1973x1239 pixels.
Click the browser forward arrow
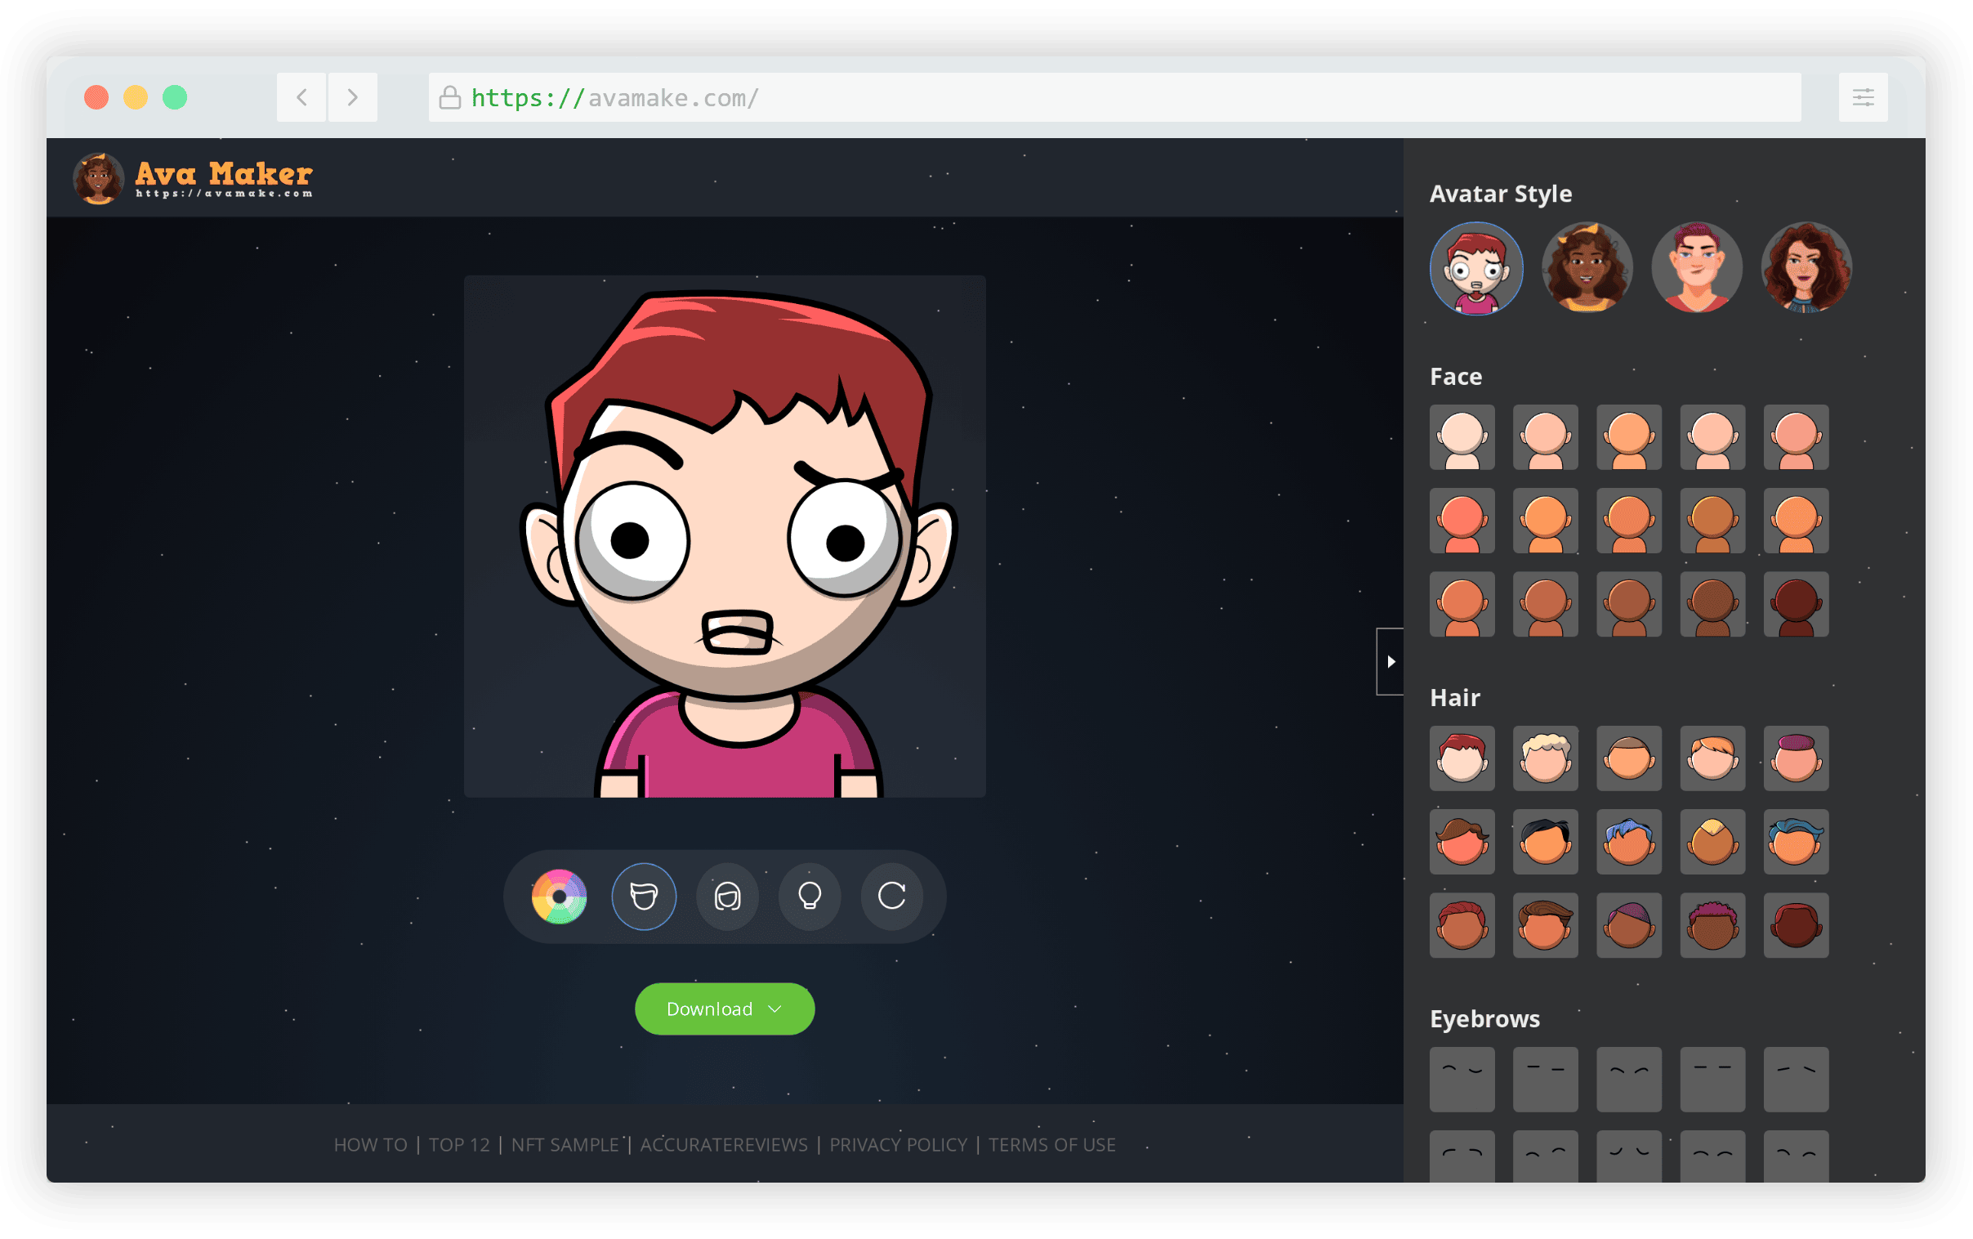[353, 97]
